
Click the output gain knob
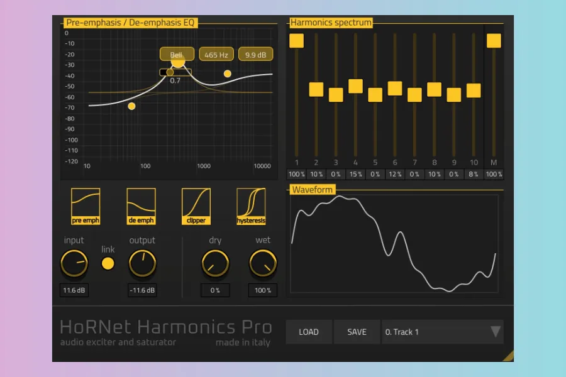point(142,264)
